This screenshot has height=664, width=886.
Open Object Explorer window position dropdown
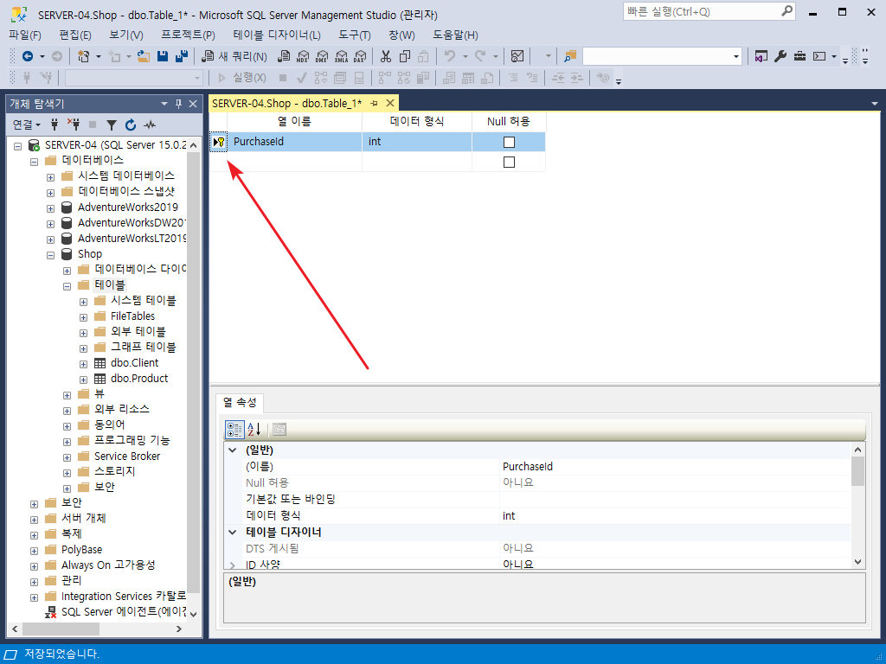(x=164, y=104)
